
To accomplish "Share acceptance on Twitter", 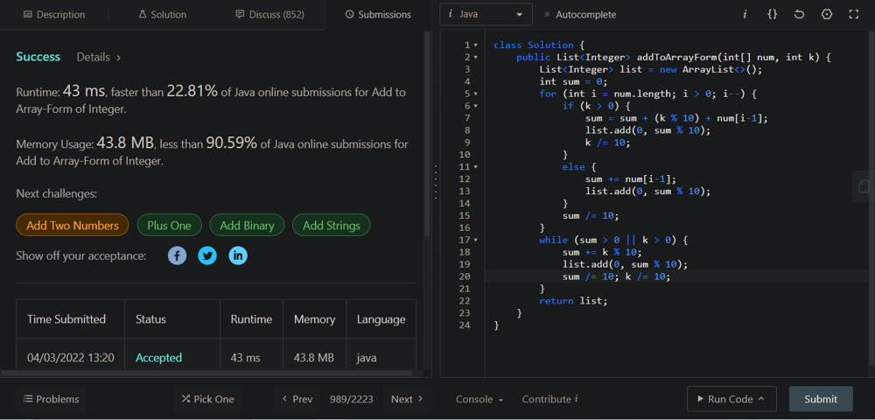I will click(207, 256).
